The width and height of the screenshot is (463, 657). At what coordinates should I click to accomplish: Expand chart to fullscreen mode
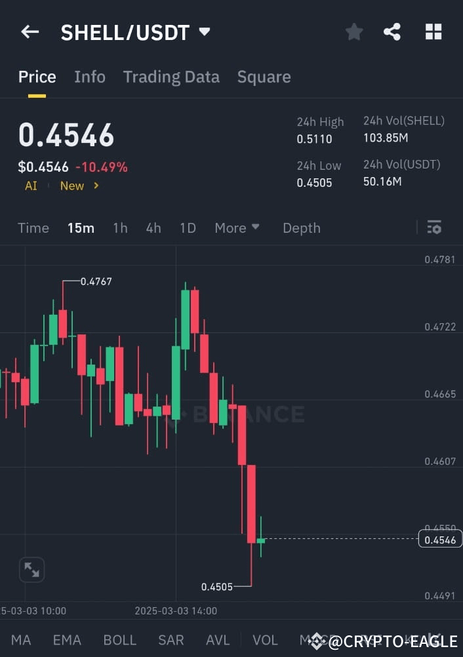[x=31, y=569]
